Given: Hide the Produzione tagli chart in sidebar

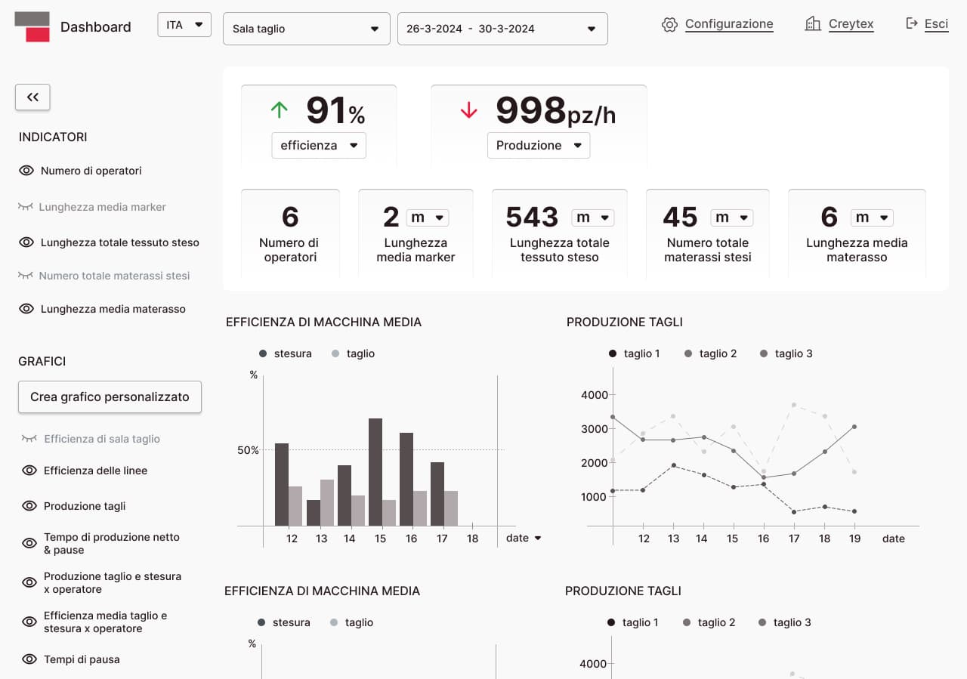Looking at the screenshot, I should tap(29, 506).
